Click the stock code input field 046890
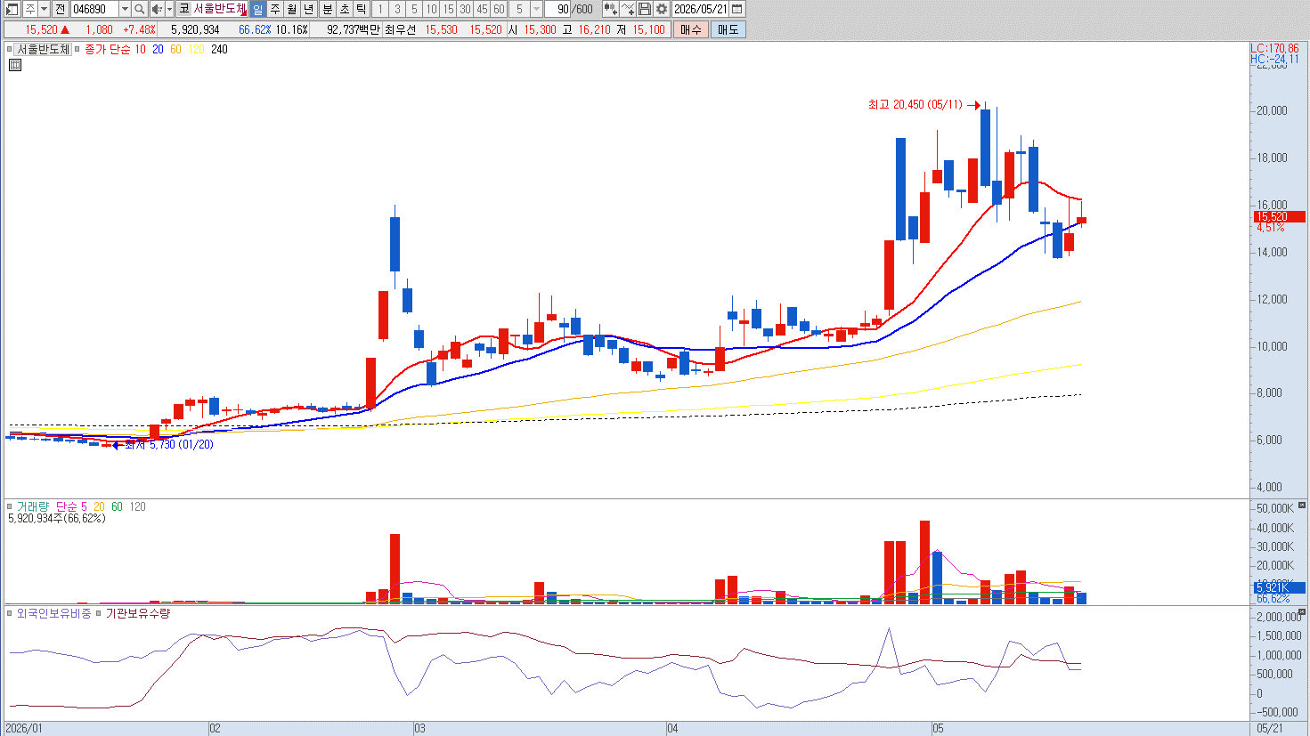Image resolution: width=1310 pixels, height=736 pixels. pyautogui.click(x=94, y=9)
